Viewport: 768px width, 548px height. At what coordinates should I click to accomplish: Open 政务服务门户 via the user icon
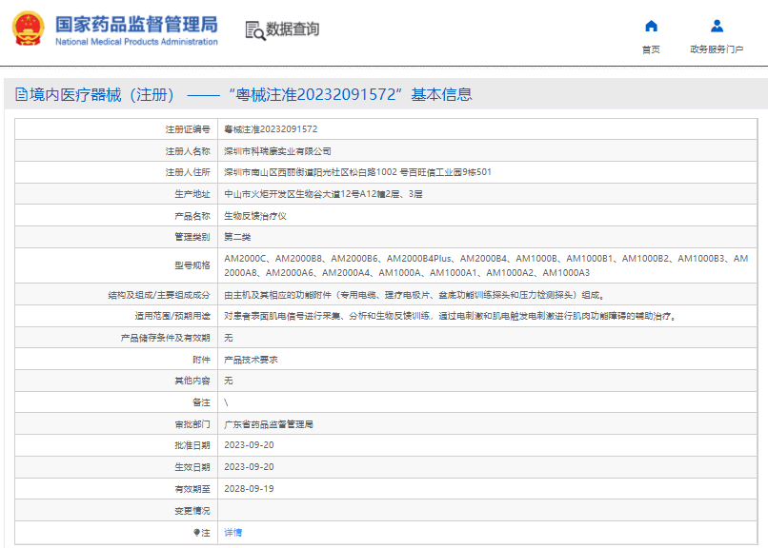pos(717,26)
